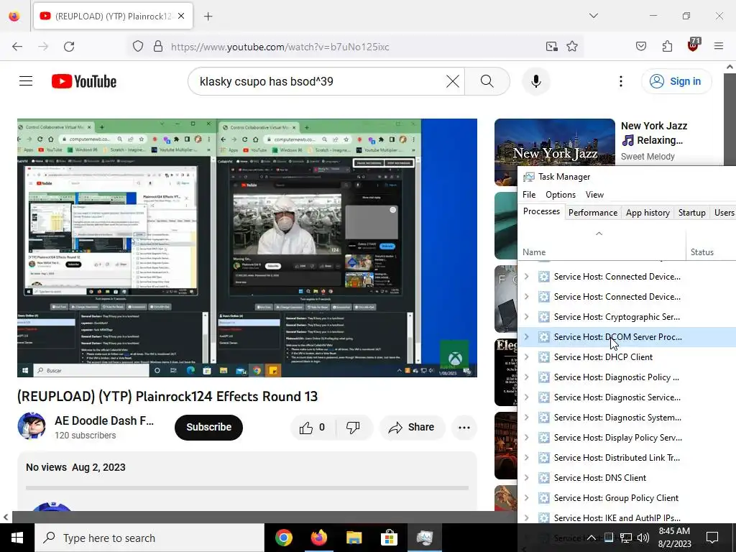Open Task Manager File menu

(529, 194)
